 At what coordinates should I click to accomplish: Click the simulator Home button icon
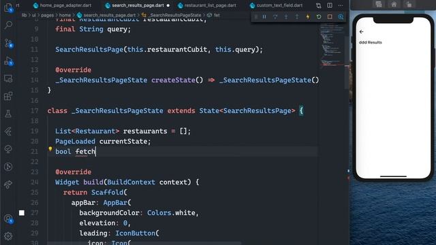[x=394, y=4]
